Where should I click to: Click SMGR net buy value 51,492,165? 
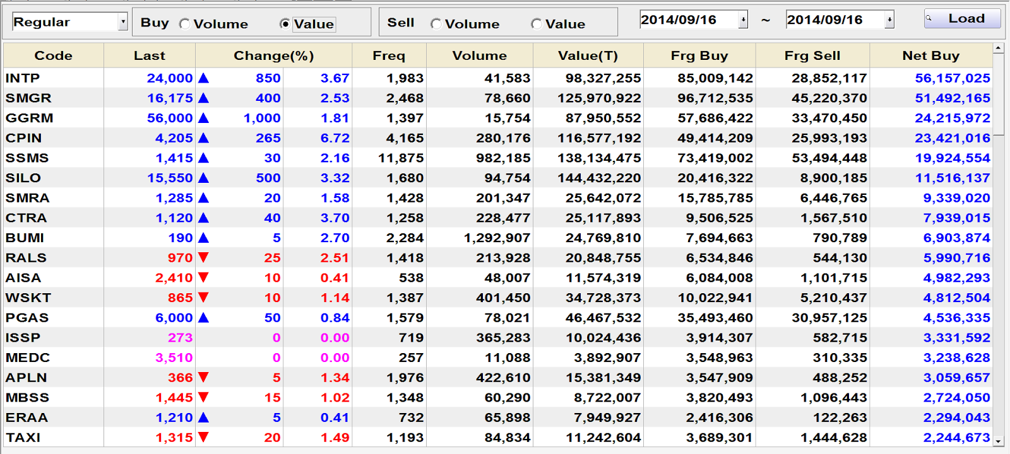[953, 98]
